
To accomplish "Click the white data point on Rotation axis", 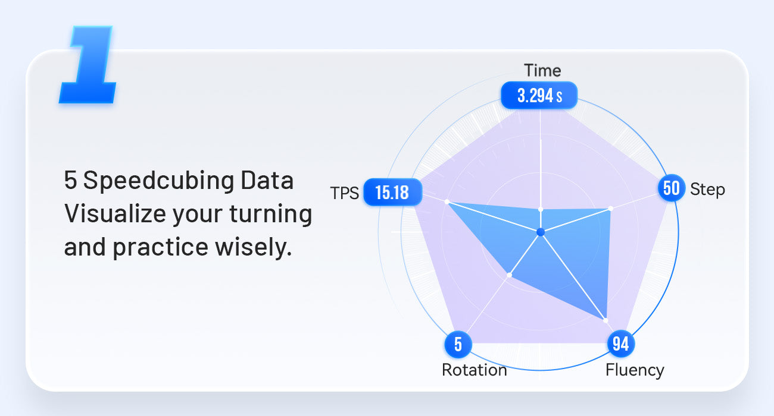I will (509, 275).
